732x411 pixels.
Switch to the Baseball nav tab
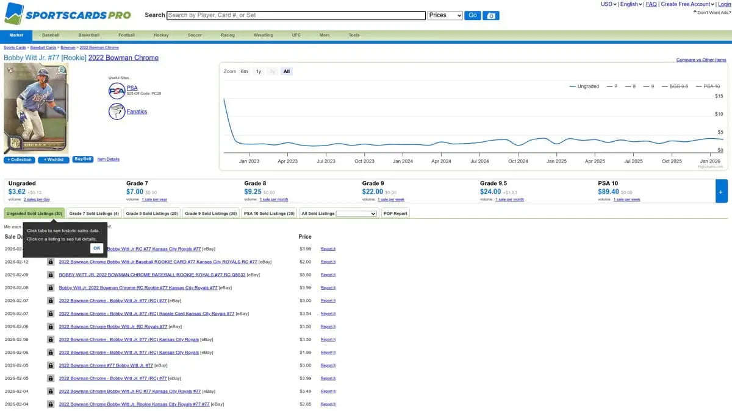[51, 35]
